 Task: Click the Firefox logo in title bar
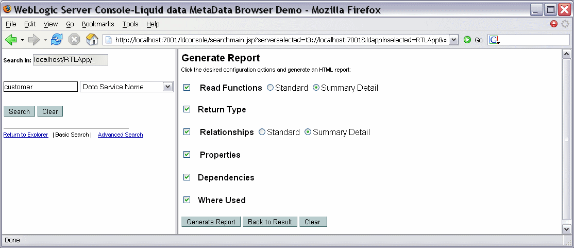pyautogui.click(x=7, y=9)
